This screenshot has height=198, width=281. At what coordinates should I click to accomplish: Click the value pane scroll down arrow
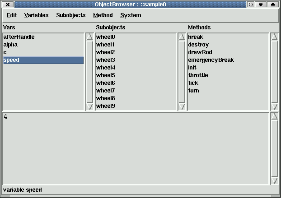point(274,180)
